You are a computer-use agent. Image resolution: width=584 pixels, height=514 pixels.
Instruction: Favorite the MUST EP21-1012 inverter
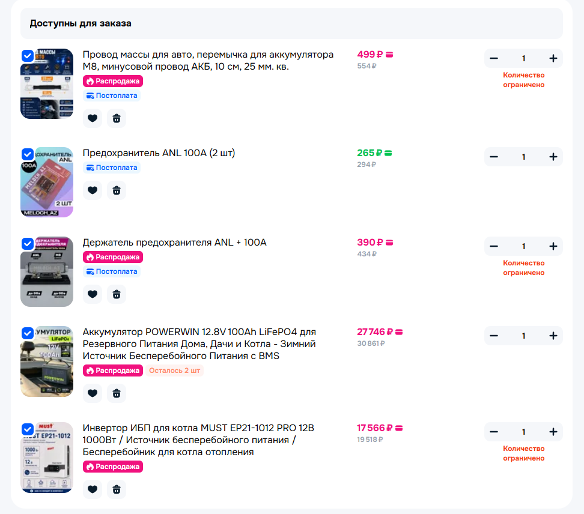(93, 489)
